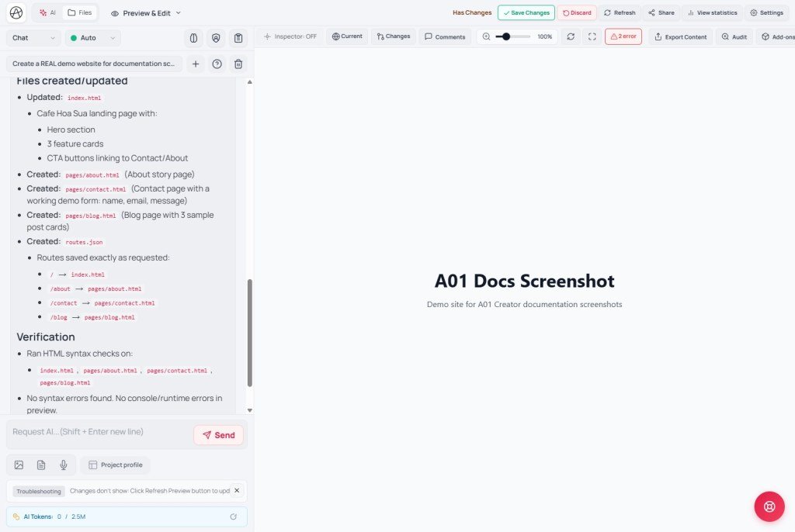Image resolution: width=795 pixels, height=532 pixels.
Task: Click the brain icon button
Action: [193, 38]
